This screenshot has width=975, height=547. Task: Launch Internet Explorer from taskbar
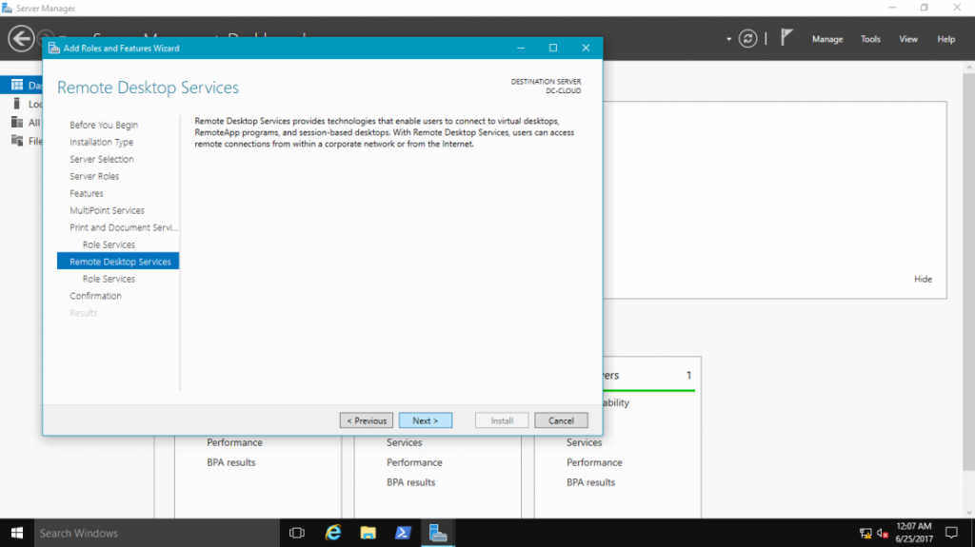333,533
